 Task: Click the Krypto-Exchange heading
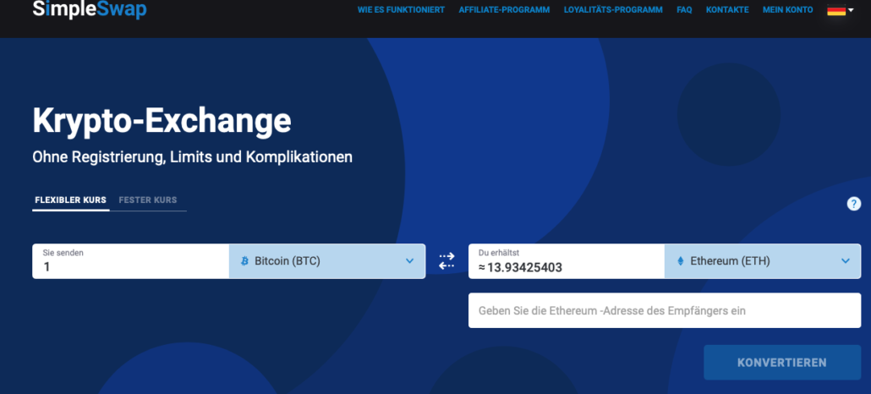pos(162,120)
